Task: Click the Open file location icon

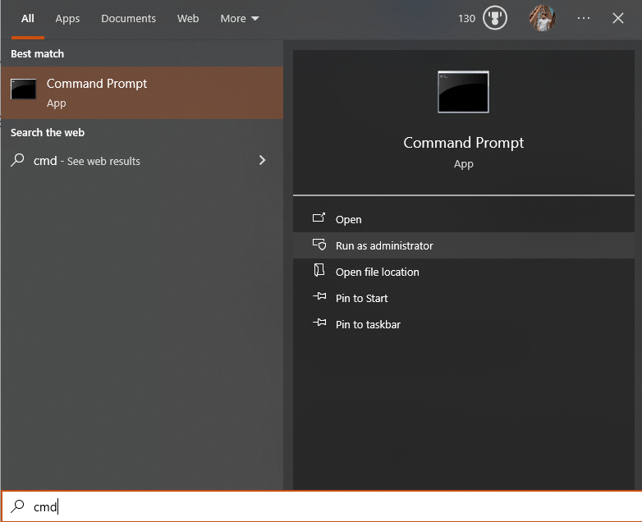Action: click(x=319, y=271)
